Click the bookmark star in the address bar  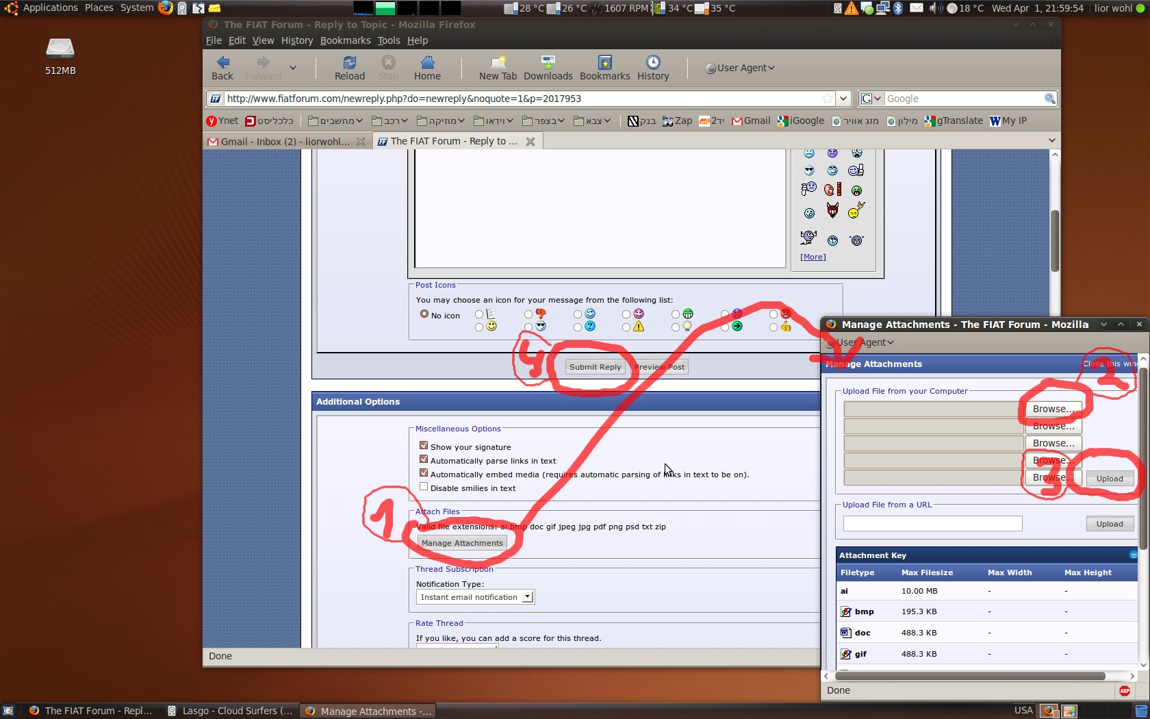[828, 99]
